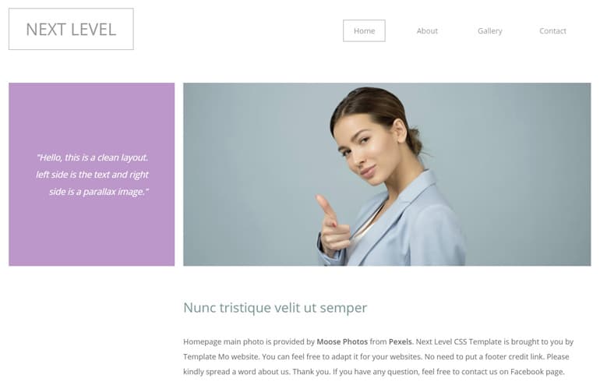Click the 'left side is the text and right' line
600x382 pixels.
coord(92,175)
